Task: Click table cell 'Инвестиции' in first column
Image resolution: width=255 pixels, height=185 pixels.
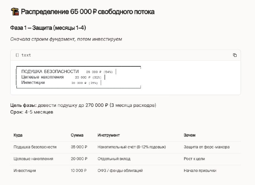Action: tap(25, 171)
